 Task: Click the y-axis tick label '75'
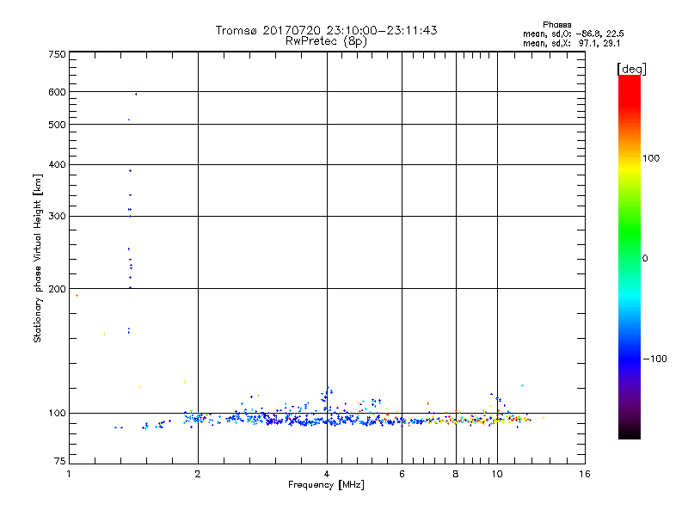[59, 461]
